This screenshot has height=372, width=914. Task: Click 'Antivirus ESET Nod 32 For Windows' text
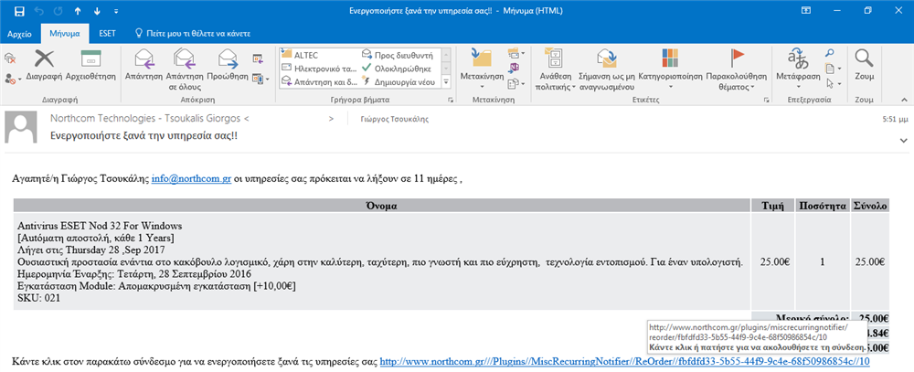coord(101,226)
